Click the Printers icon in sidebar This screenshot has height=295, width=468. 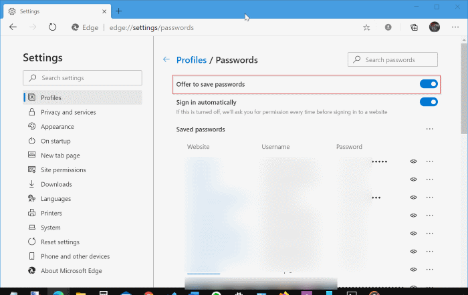[31, 213]
